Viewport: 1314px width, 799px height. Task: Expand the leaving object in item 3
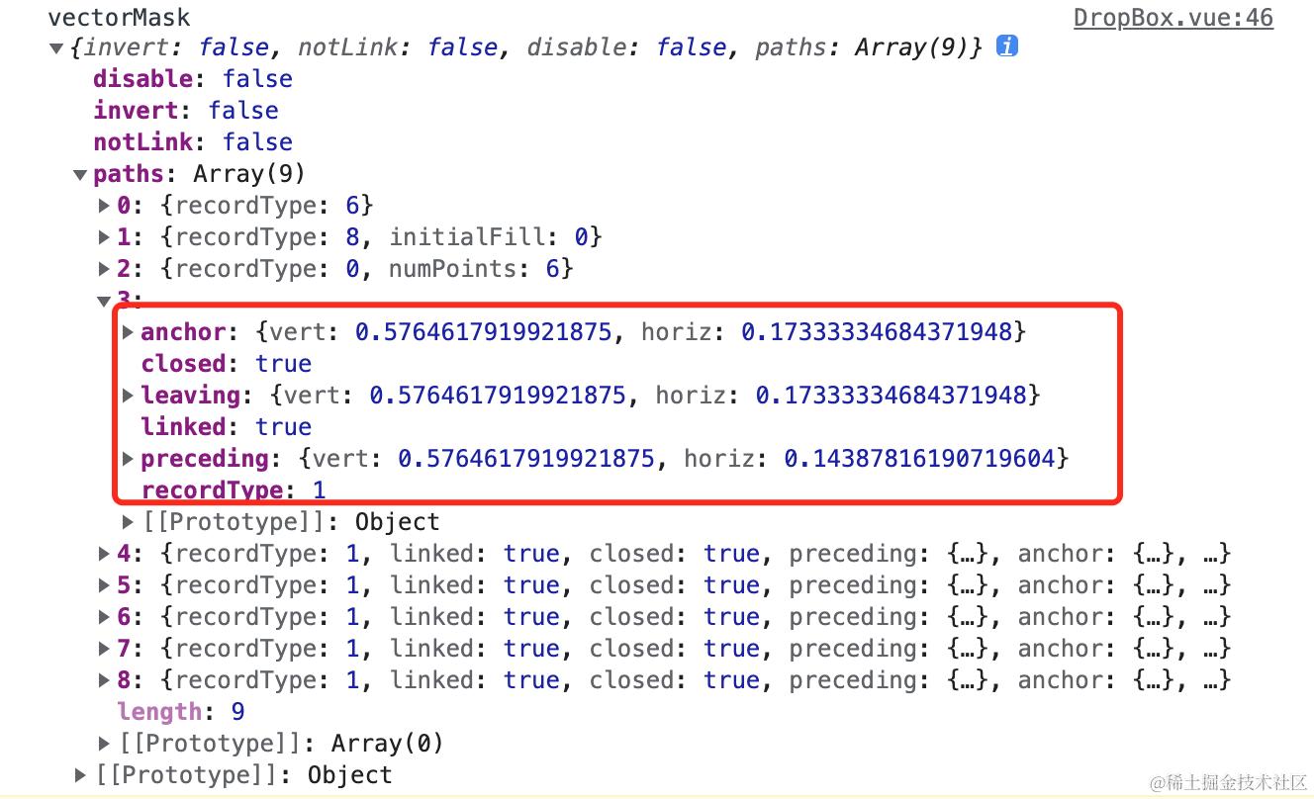(x=128, y=396)
